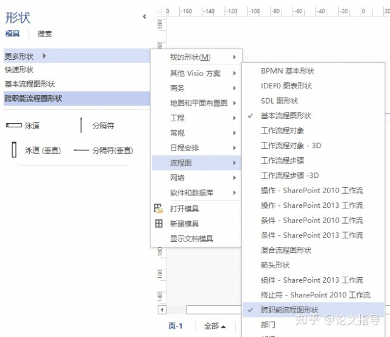Screen dimensions: 390x337
Task: Open the 其他 Visio 方案 submenu
Action: 196,73
